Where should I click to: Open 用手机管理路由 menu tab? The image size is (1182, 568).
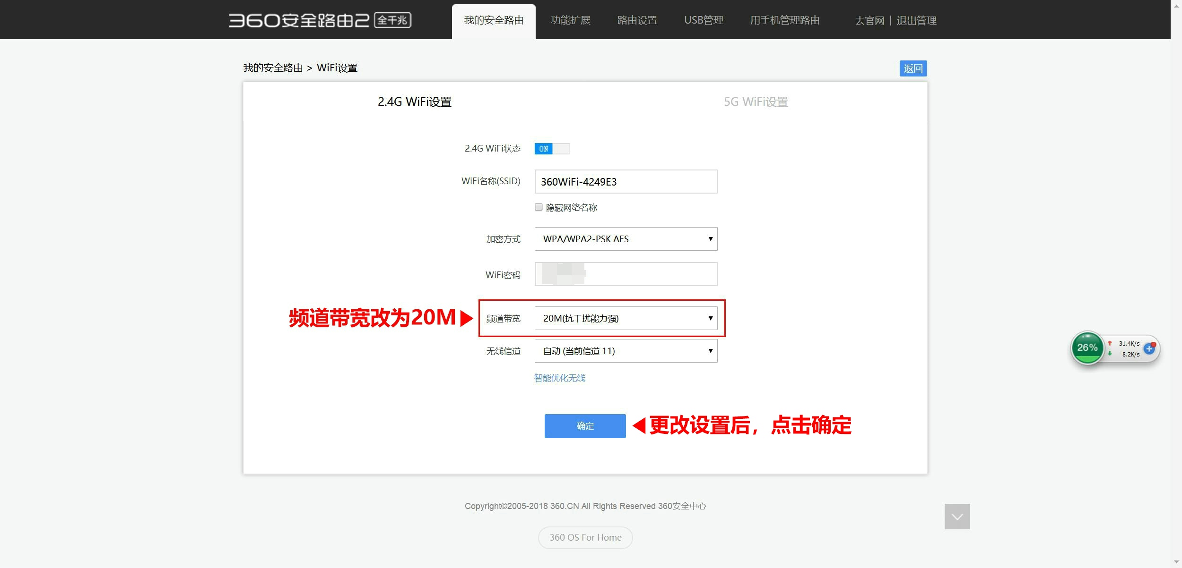tap(785, 20)
